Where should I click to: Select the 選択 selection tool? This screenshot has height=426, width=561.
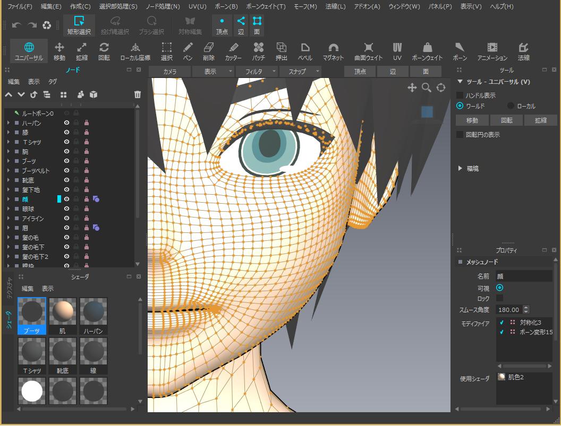(167, 51)
